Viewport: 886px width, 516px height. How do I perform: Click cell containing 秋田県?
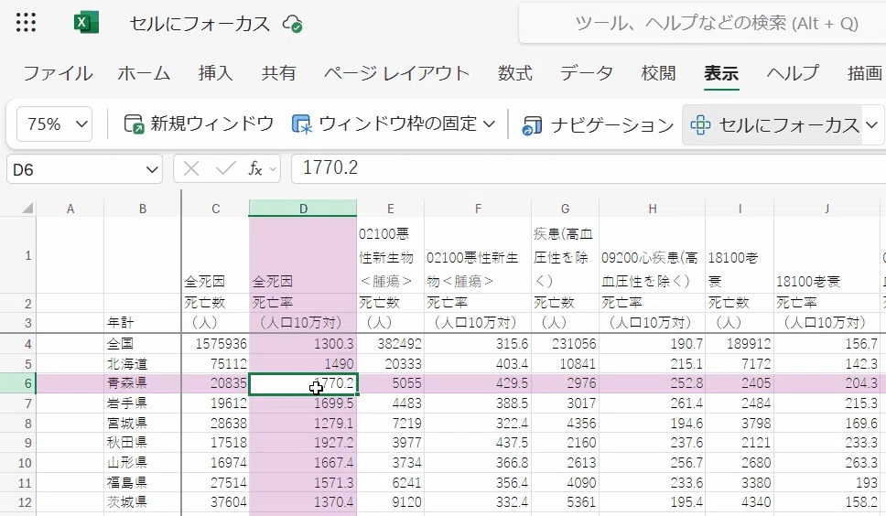pyautogui.click(x=143, y=443)
